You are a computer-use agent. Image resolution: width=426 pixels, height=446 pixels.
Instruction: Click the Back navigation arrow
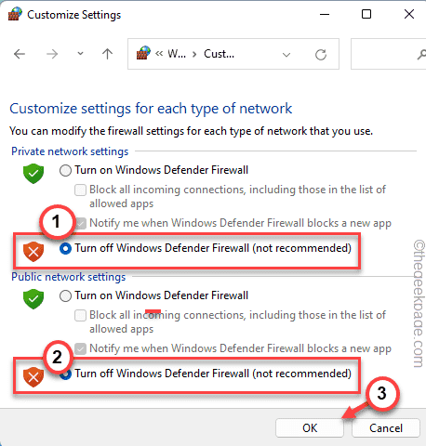20,54
